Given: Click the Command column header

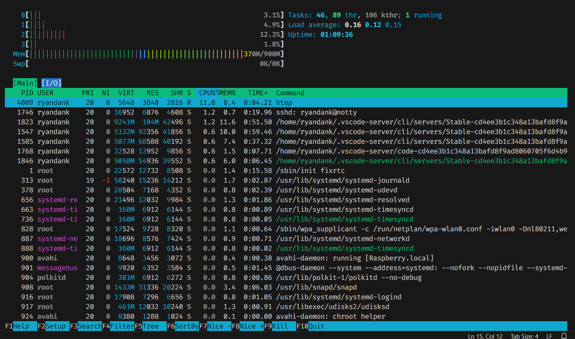Looking at the screenshot, I should 290,93.
